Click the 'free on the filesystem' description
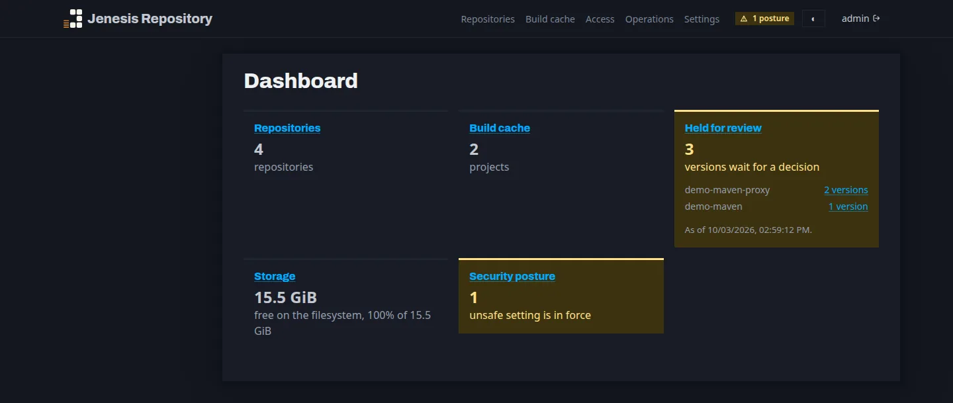953x403 pixels. [342, 323]
